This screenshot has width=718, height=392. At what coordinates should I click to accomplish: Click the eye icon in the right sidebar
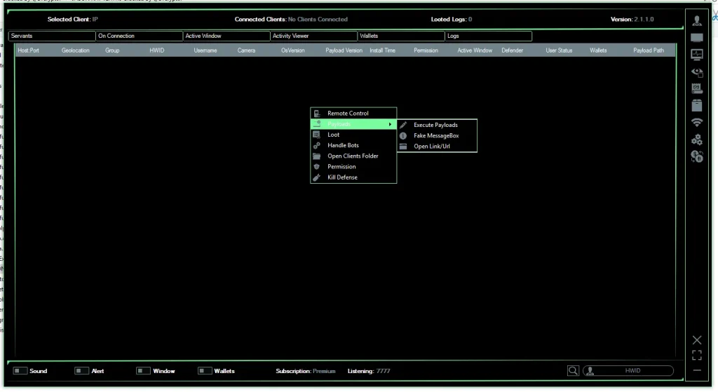696,72
